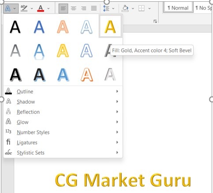Click the Text Highlight Color pen icon
Viewport: 213px width, 193px height.
coord(24,8)
